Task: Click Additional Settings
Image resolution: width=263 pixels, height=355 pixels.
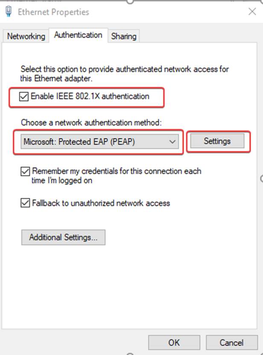Action: (x=63, y=237)
